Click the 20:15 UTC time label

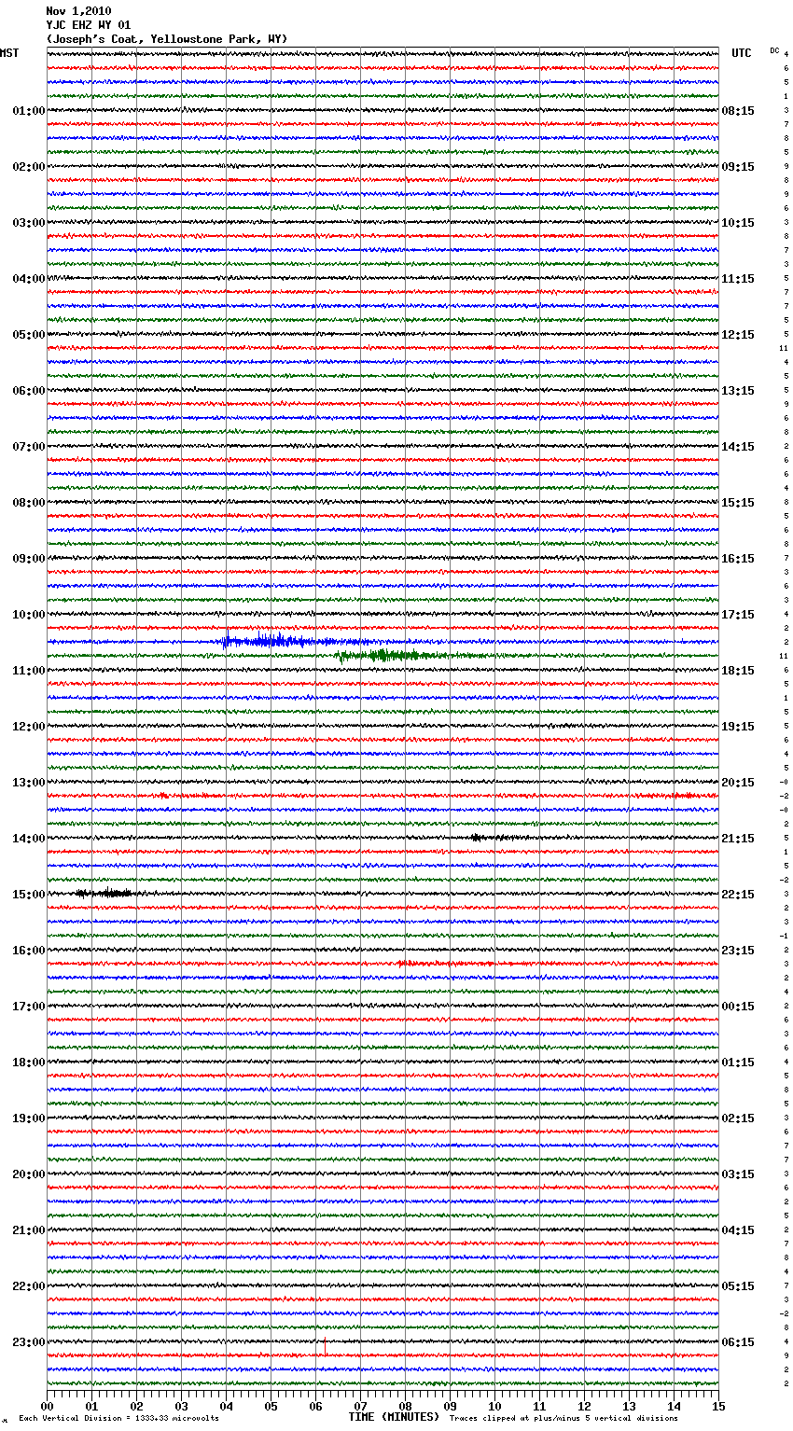[738, 783]
